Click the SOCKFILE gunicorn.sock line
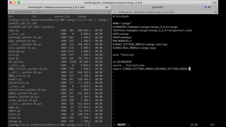This screenshot has width=226, height=127. (152, 30)
